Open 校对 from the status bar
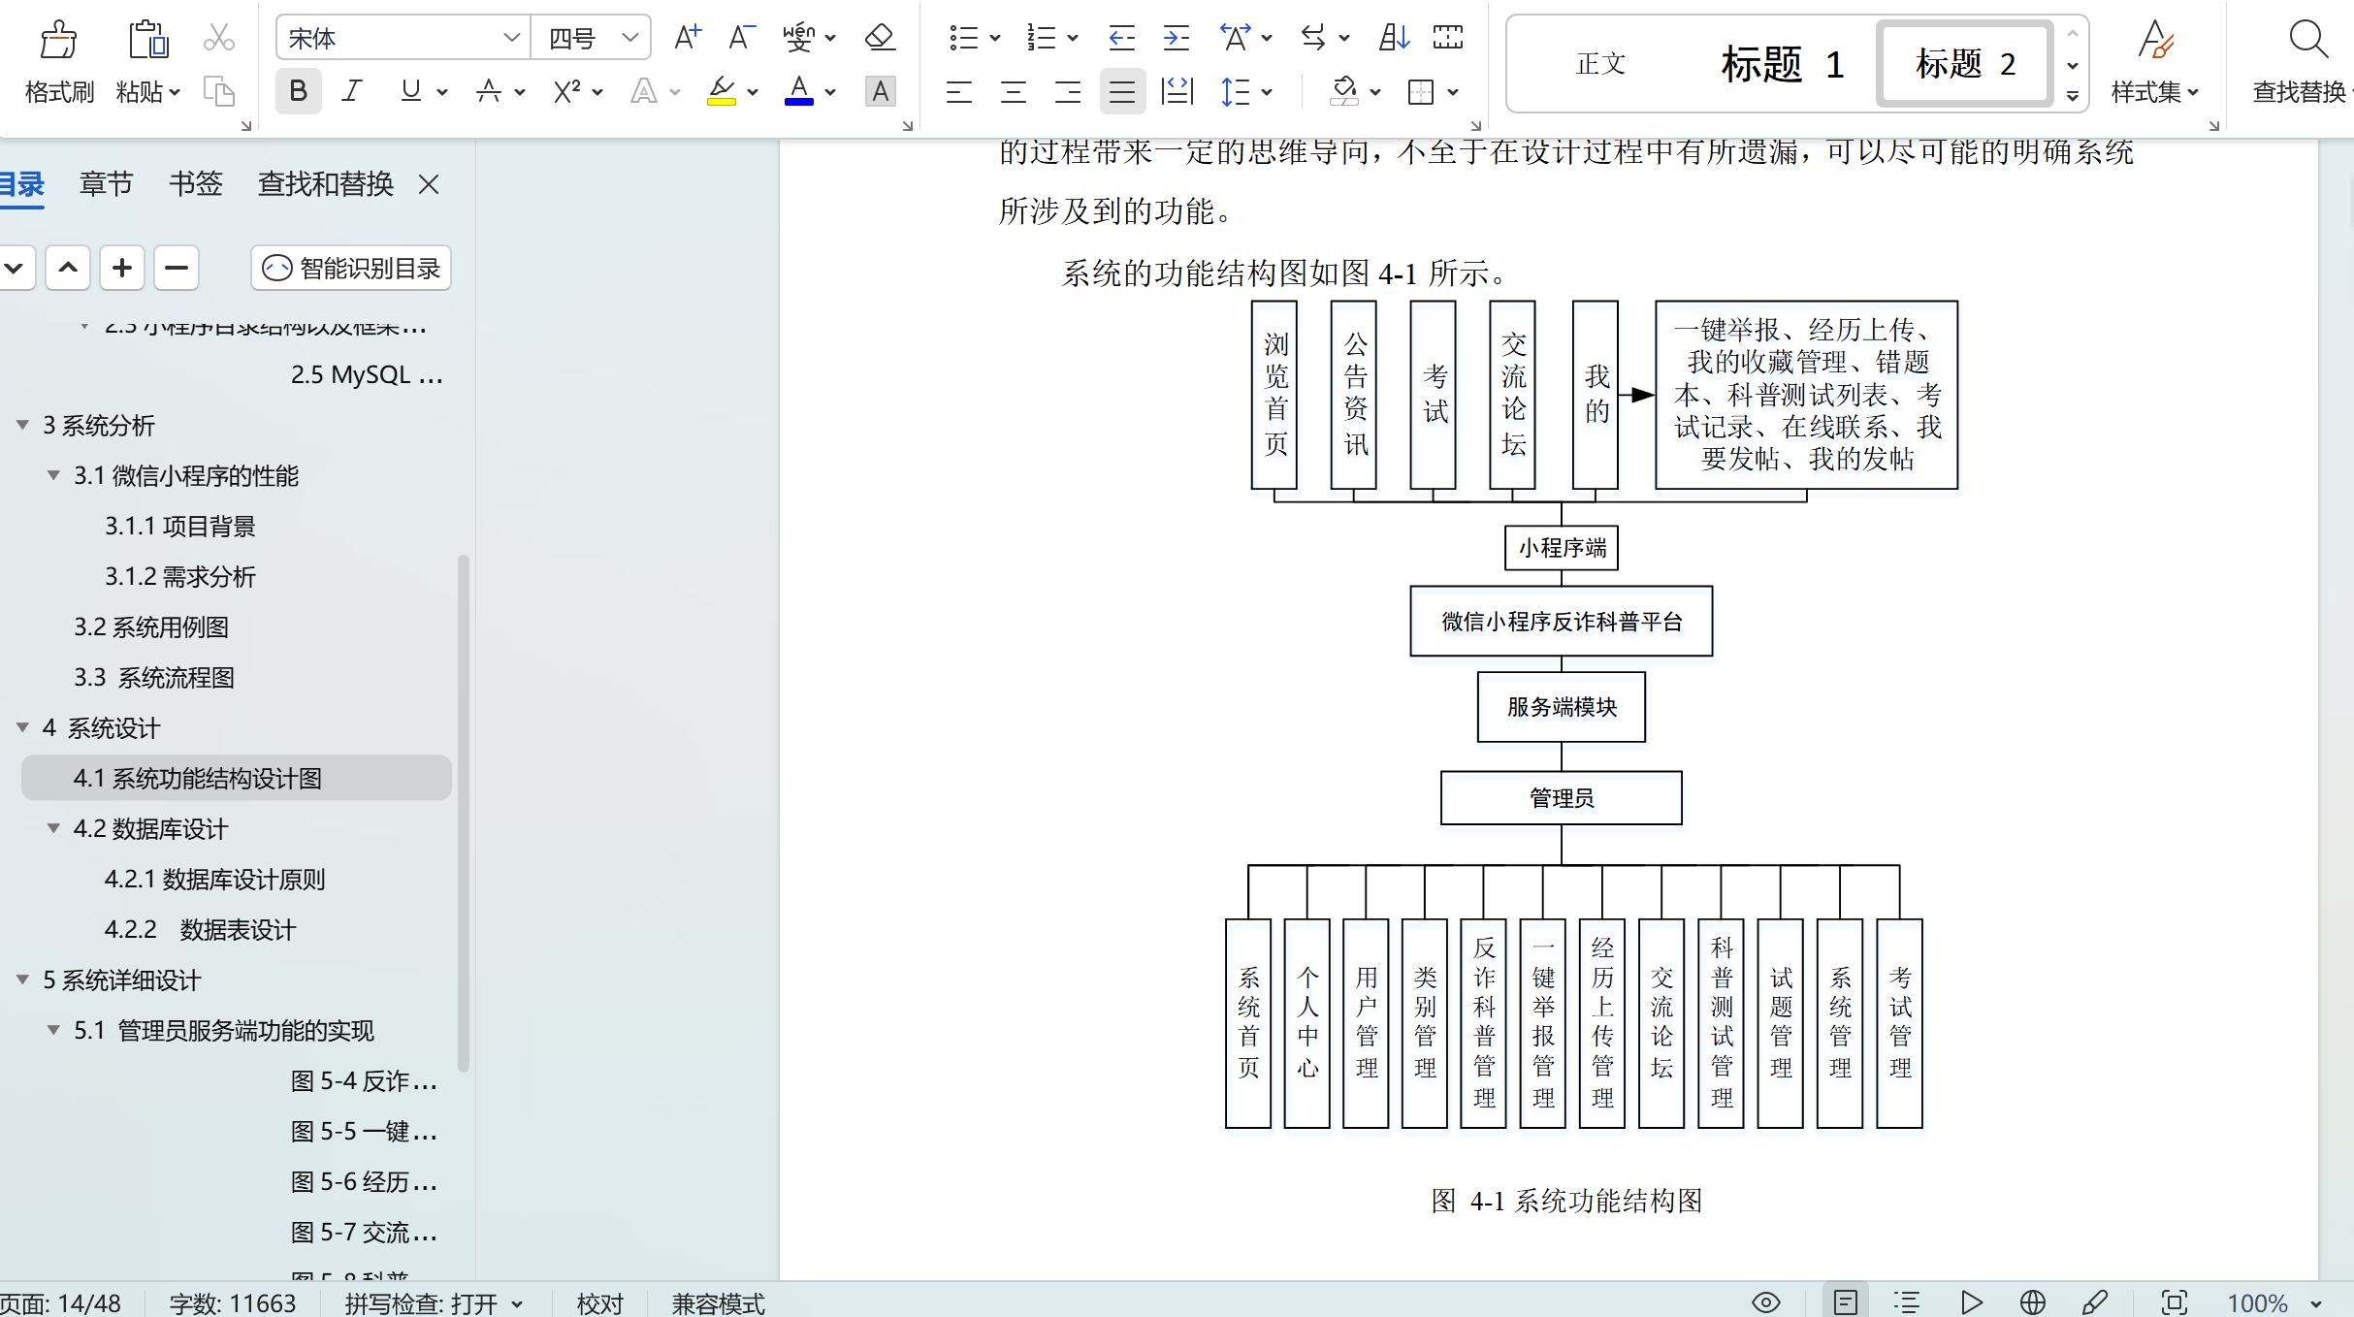 [x=599, y=1302]
